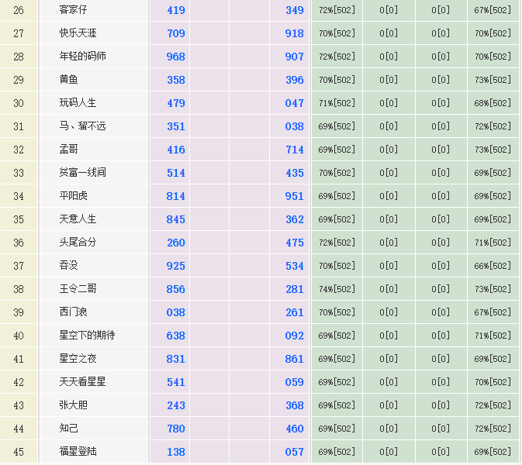Click the name 客家仔 in row 26

point(73,10)
